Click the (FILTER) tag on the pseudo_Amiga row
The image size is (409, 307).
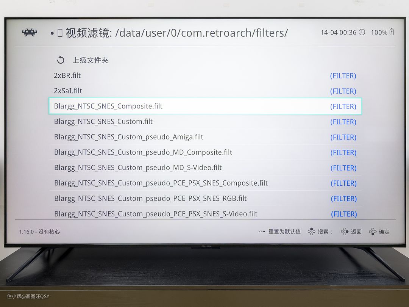tap(343, 137)
